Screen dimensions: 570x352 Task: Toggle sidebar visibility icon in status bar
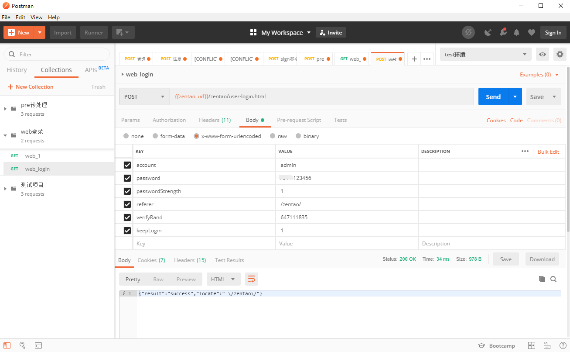click(7, 345)
